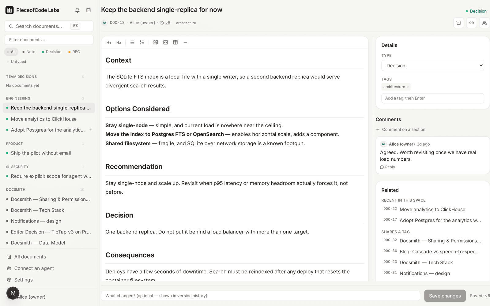Filter by Decision type
Image resolution: width=490 pixels, height=306 pixels.
[51, 52]
